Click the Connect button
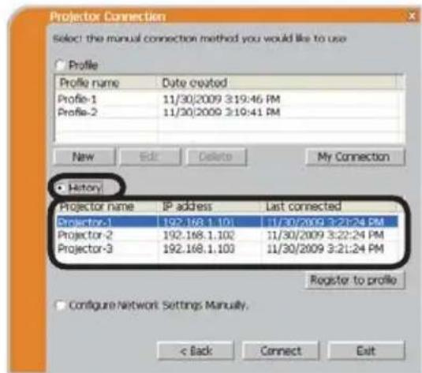Viewport: 422px width, 373px height. pyautogui.click(x=281, y=350)
